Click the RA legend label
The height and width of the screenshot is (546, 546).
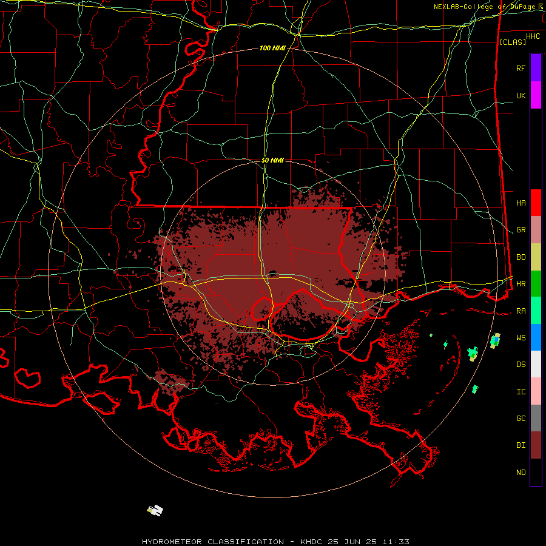click(x=521, y=311)
